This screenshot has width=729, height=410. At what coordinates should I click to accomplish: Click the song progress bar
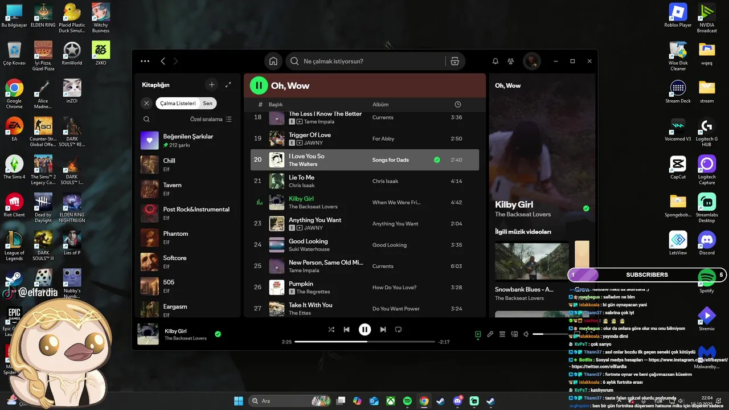point(364,342)
